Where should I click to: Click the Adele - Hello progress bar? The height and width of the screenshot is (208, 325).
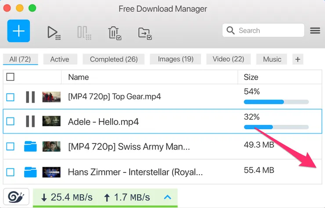click(276, 127)
